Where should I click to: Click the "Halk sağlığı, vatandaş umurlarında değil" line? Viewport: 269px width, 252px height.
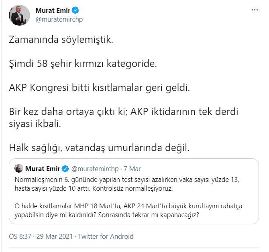99,147
